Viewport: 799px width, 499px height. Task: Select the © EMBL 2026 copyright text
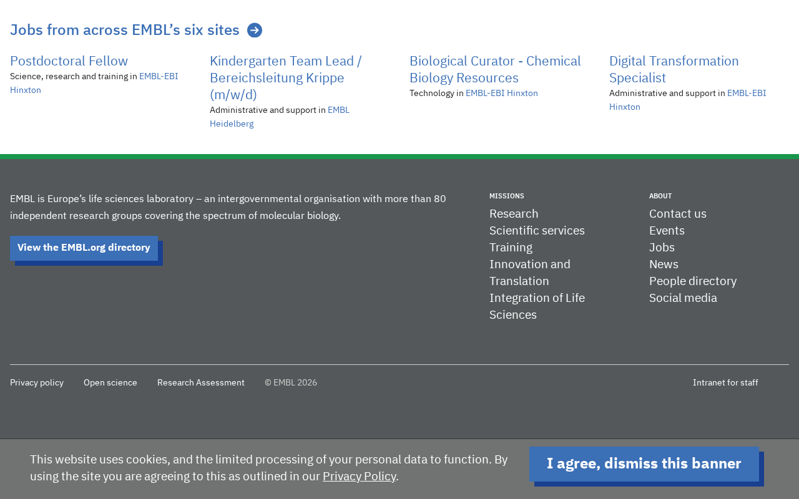(291, 383)
